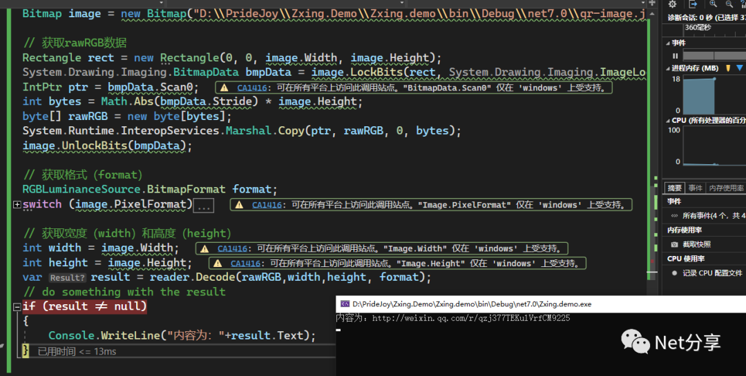
Task: Click the RGBLuminanceSource type name
Action: tap(82, 189)
